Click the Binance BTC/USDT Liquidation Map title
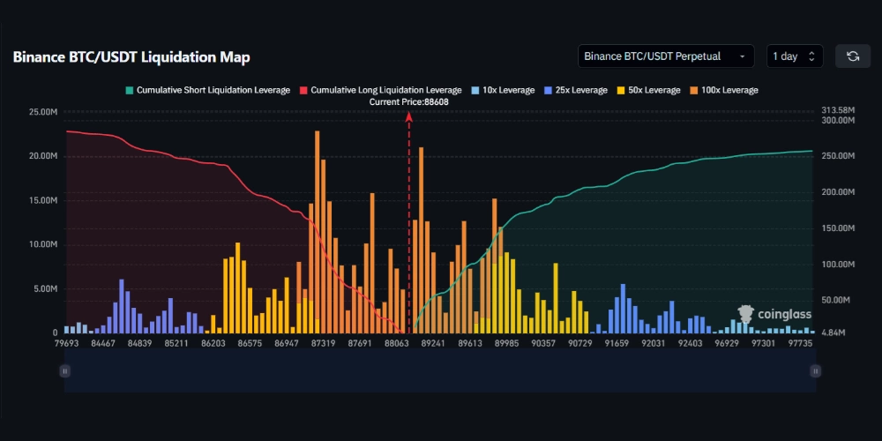Viewport: 882px width, 441px height. 131,57
